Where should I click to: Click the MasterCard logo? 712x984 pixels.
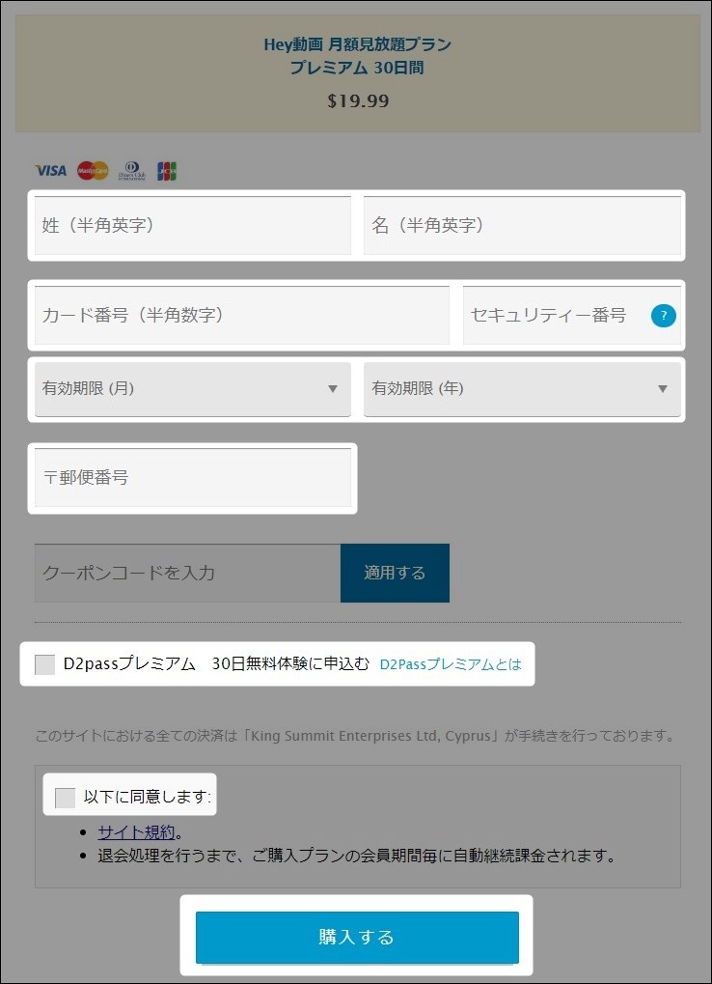(93, 170)
